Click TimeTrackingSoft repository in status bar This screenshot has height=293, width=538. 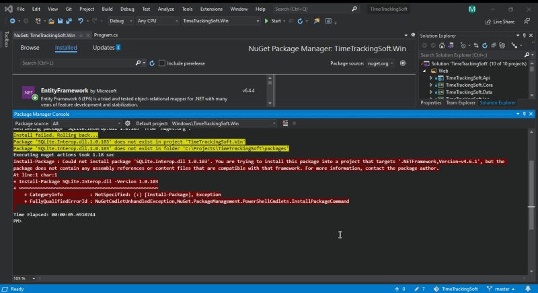456,289
